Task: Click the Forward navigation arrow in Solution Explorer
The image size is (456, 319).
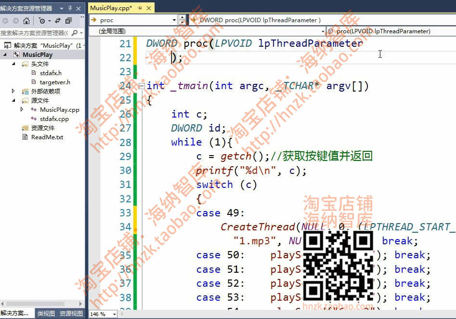Action: point(16,21)
